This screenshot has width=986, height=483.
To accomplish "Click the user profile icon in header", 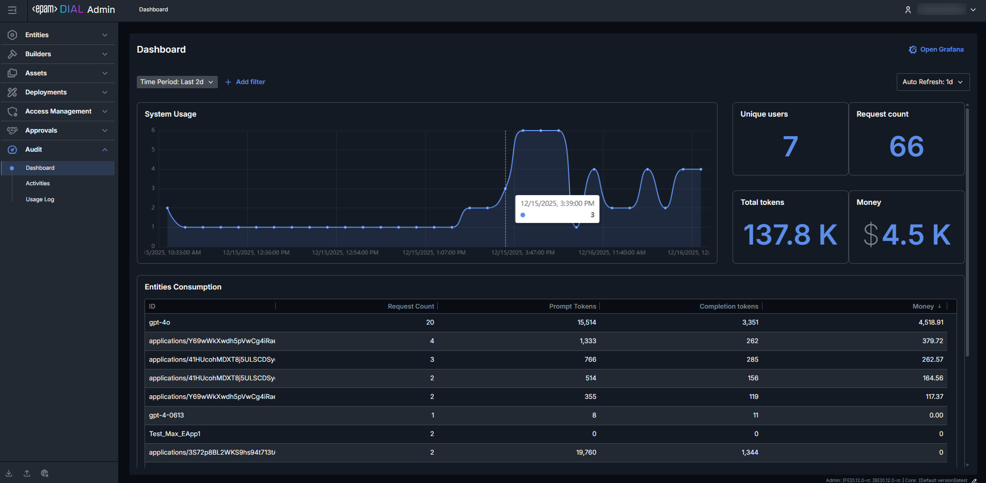I will pyautogui.click(x=908, y=10).
